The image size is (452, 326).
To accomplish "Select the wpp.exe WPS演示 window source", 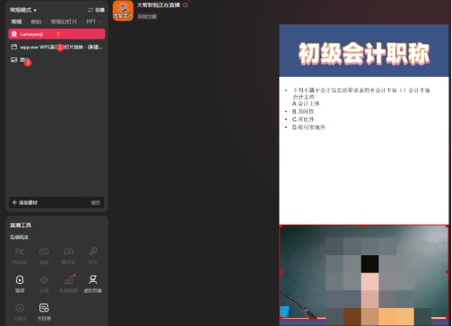I will (56, 47).
